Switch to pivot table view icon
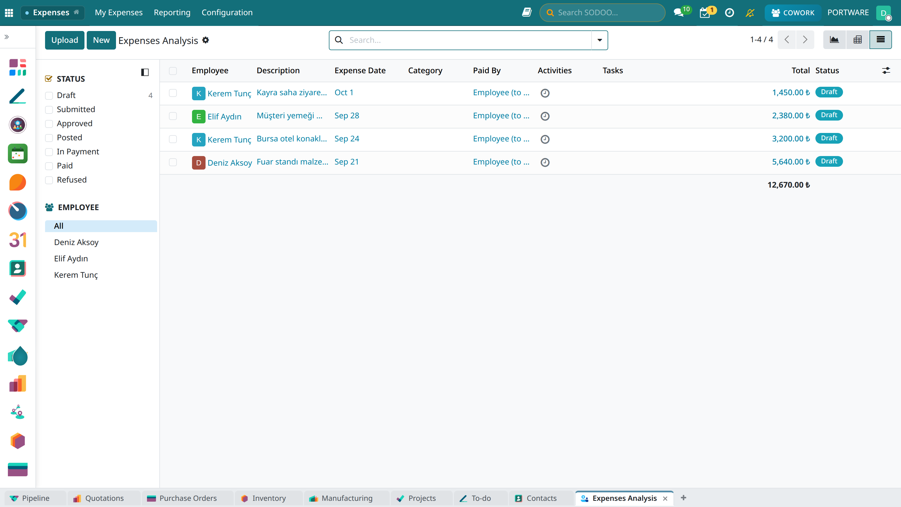 857,40
